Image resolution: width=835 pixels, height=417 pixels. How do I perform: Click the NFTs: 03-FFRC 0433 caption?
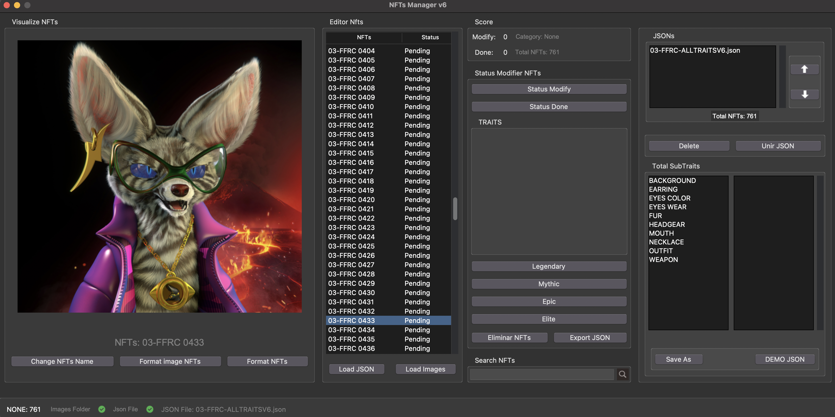point(159,342)
